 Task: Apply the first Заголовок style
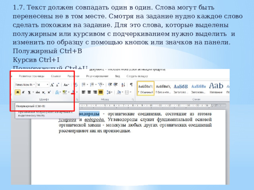[181, 88]
